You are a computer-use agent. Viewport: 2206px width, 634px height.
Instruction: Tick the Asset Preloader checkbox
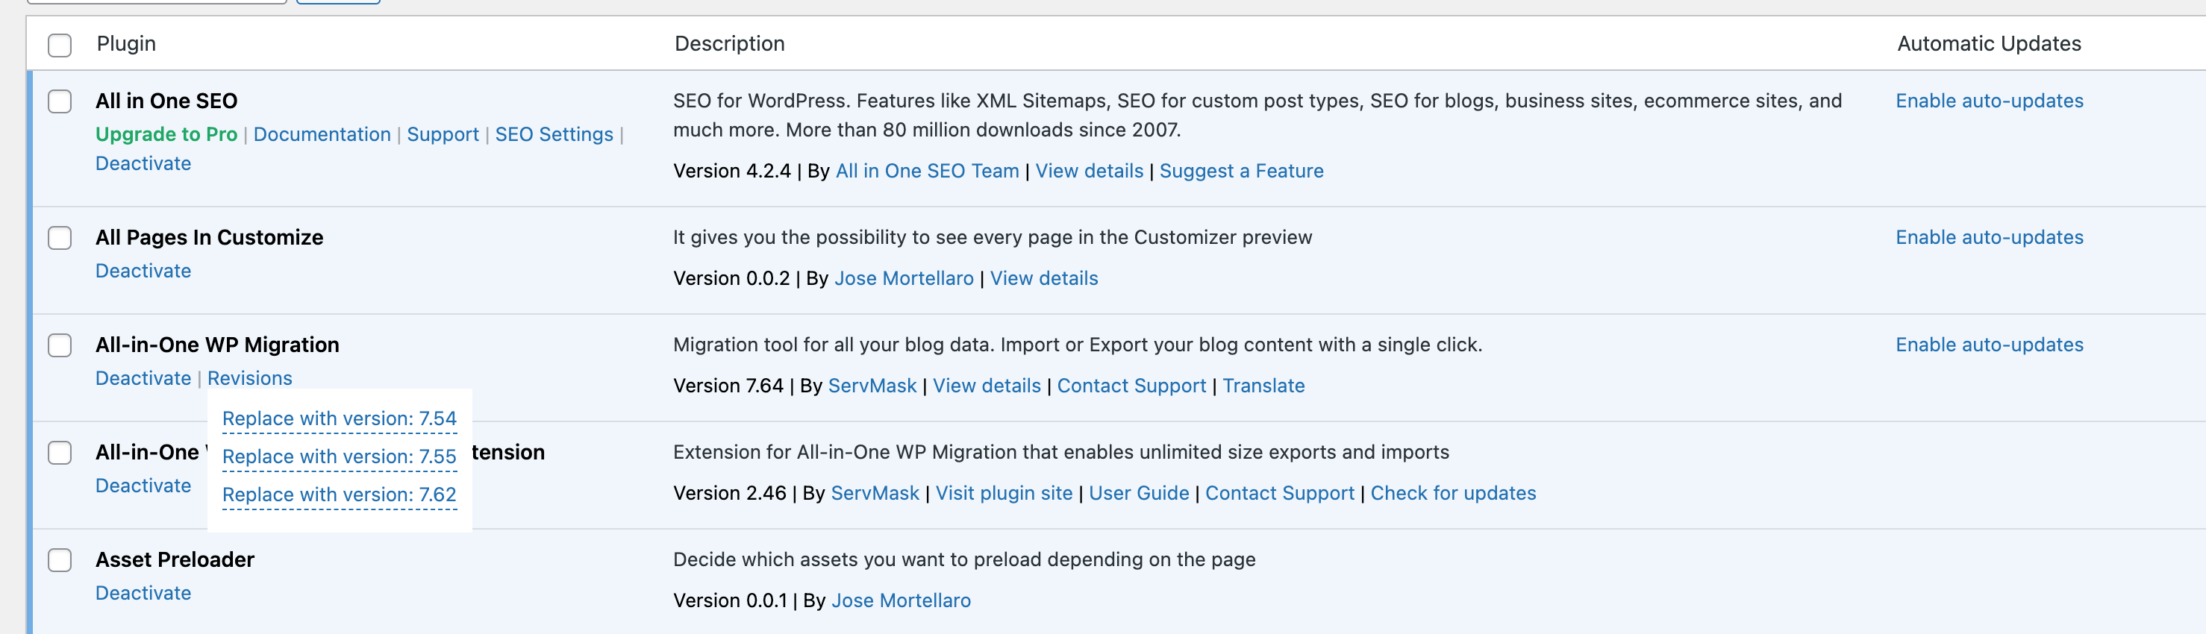60,559
